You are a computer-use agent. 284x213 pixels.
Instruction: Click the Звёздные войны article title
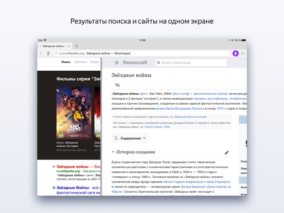click(x=131, y=75)
